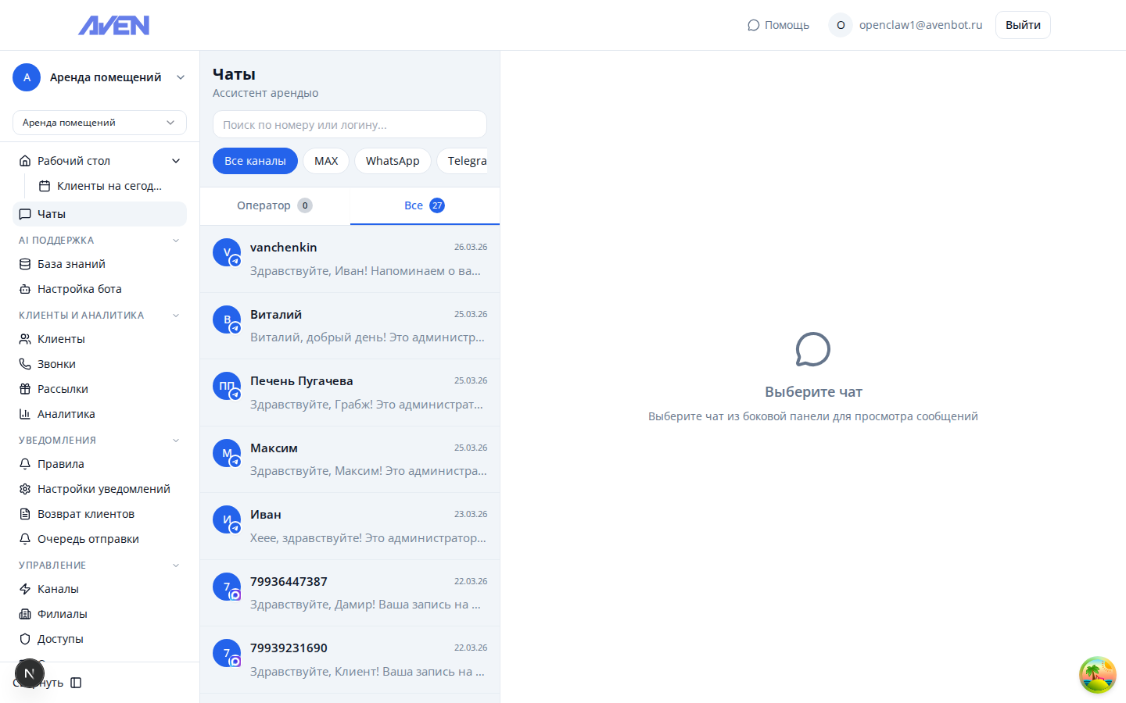
Task: Click the AVEN logo
Action: point(113,26)
